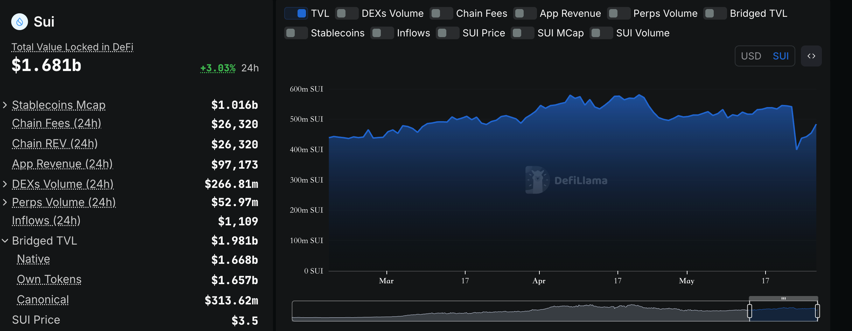This screenshot has width=852, height=331.
Task: Enable the Chain Fees toggle
Action: click(441, 13)
